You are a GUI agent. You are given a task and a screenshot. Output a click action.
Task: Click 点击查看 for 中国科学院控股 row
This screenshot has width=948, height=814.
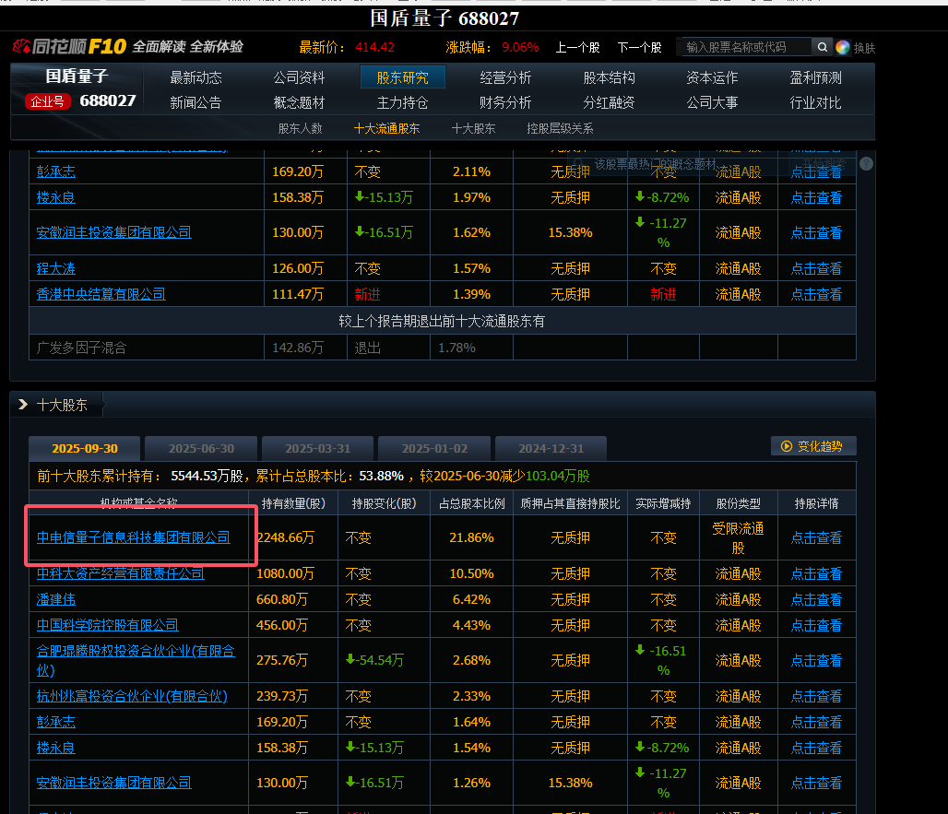(x=816, y=625)
